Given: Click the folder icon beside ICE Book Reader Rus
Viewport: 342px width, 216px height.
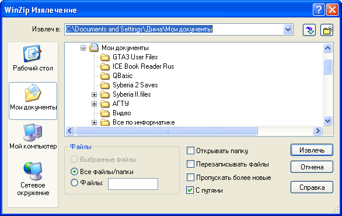Looking at the screenshot, I should pyautogui.click(x=105, y=66).
